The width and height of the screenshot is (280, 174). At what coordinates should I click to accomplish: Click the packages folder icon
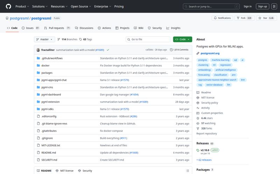tap(38, 73)
